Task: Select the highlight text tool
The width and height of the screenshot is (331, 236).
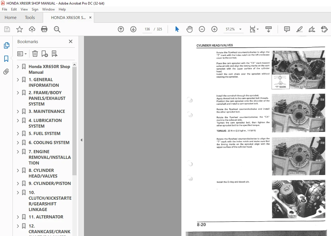Action: tap(299, 29)
